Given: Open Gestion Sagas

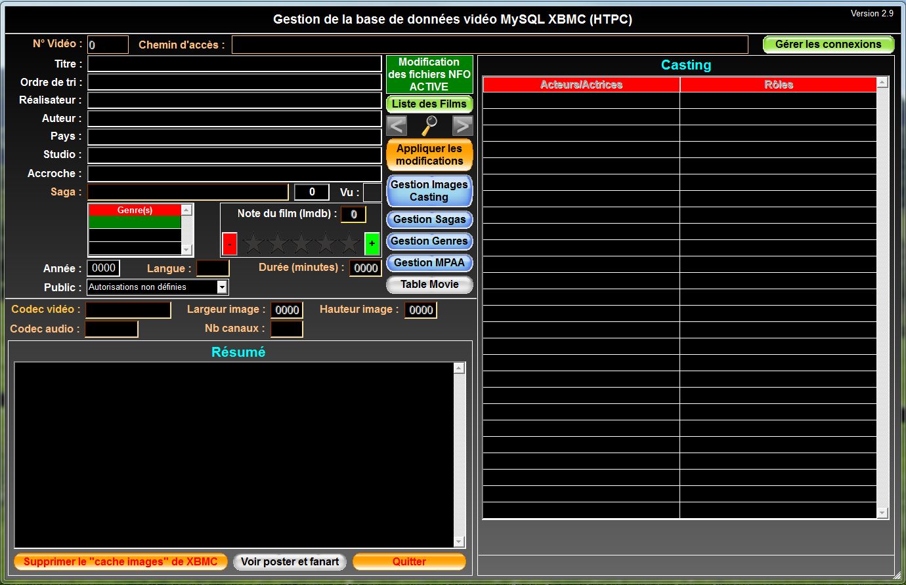Looking at the screenshot, I should [x=429, y=219].
